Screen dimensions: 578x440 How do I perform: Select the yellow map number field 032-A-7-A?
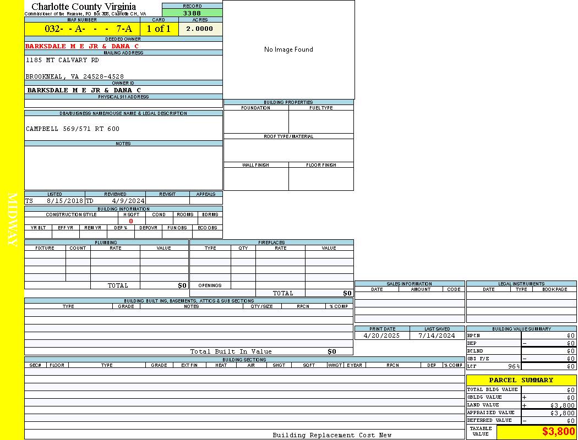pyautogui.click(x=81, y=29)
